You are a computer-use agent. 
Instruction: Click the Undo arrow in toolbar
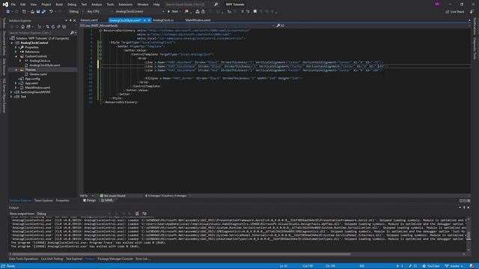(51, 12)
